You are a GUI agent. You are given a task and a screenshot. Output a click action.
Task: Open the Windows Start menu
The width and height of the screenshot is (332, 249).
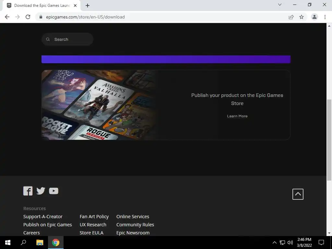[x=8, y=243]
